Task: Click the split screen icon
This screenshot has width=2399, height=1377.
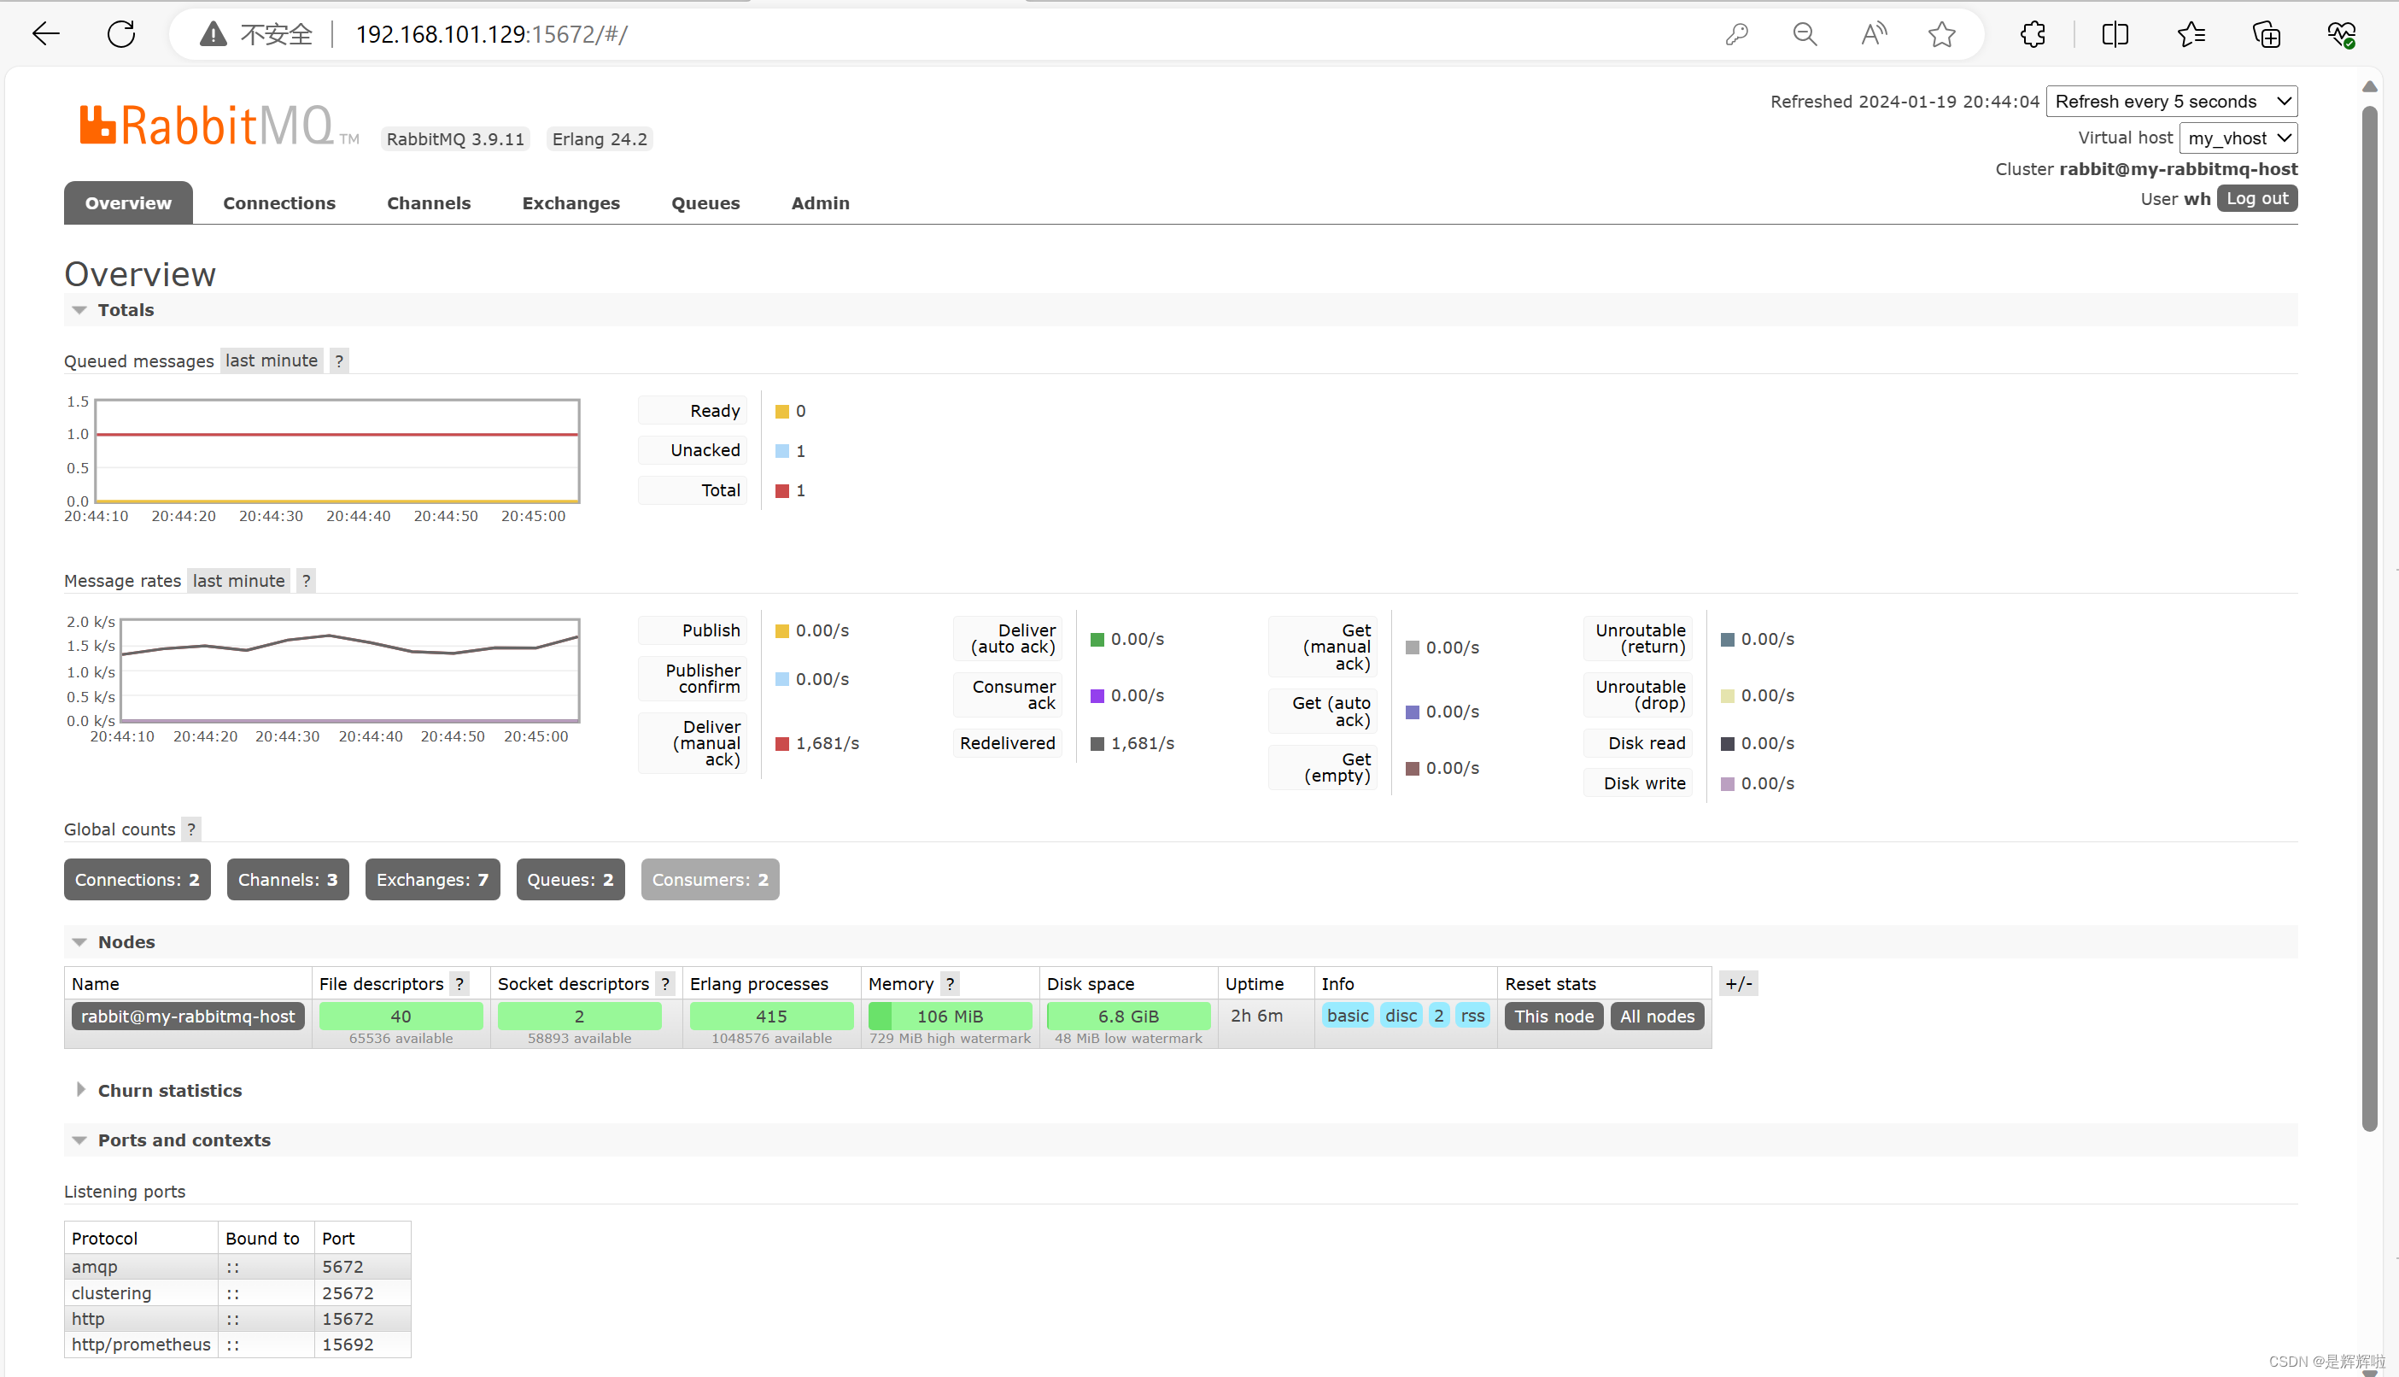Action: pyautogui.click(x=2115, y=34)
